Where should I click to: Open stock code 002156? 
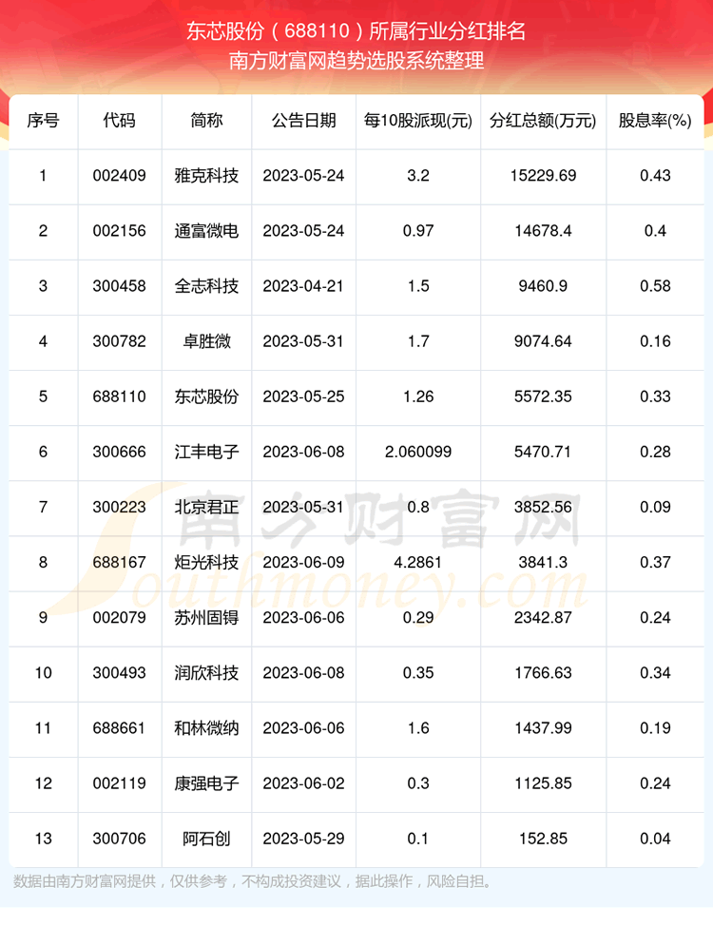click(119, 231)
